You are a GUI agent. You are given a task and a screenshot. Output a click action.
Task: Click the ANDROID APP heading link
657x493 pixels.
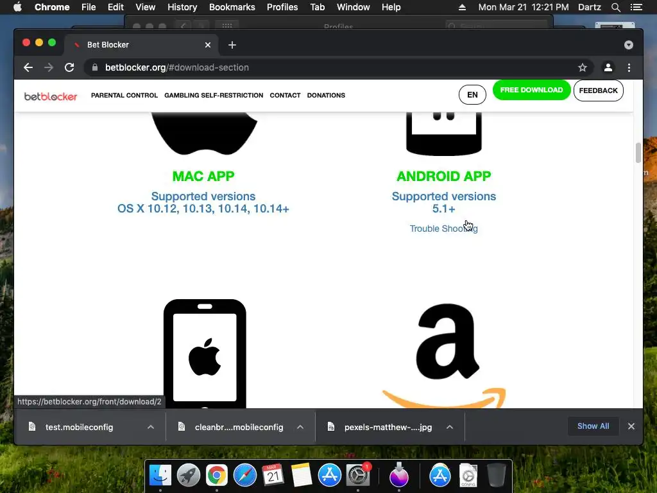click(444, 176)
